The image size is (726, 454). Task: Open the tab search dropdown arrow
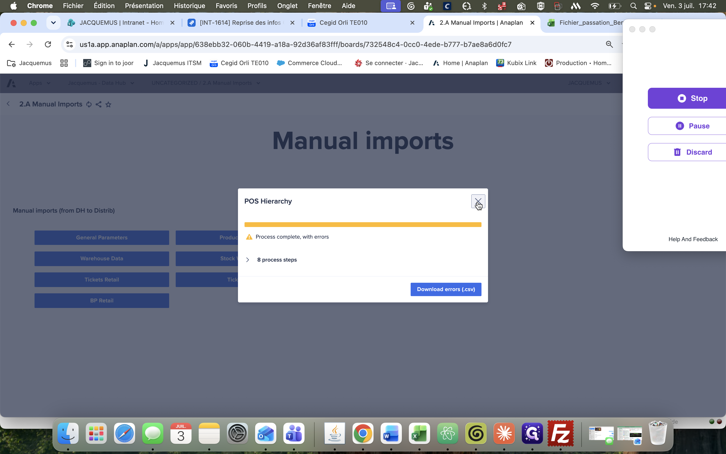pyautogui.click(x=53, y=23)
